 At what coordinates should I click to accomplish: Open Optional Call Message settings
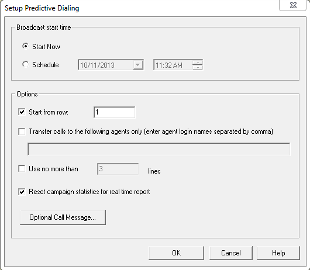coord(63,217)
